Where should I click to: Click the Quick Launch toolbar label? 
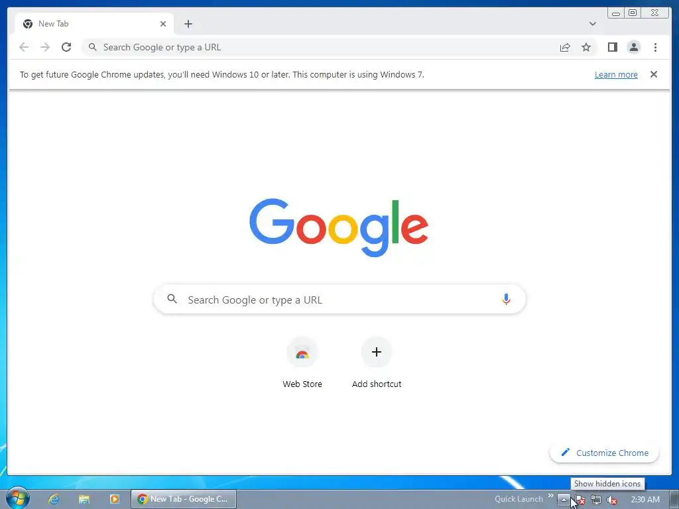pyautogui.click(x=519, y=499)
